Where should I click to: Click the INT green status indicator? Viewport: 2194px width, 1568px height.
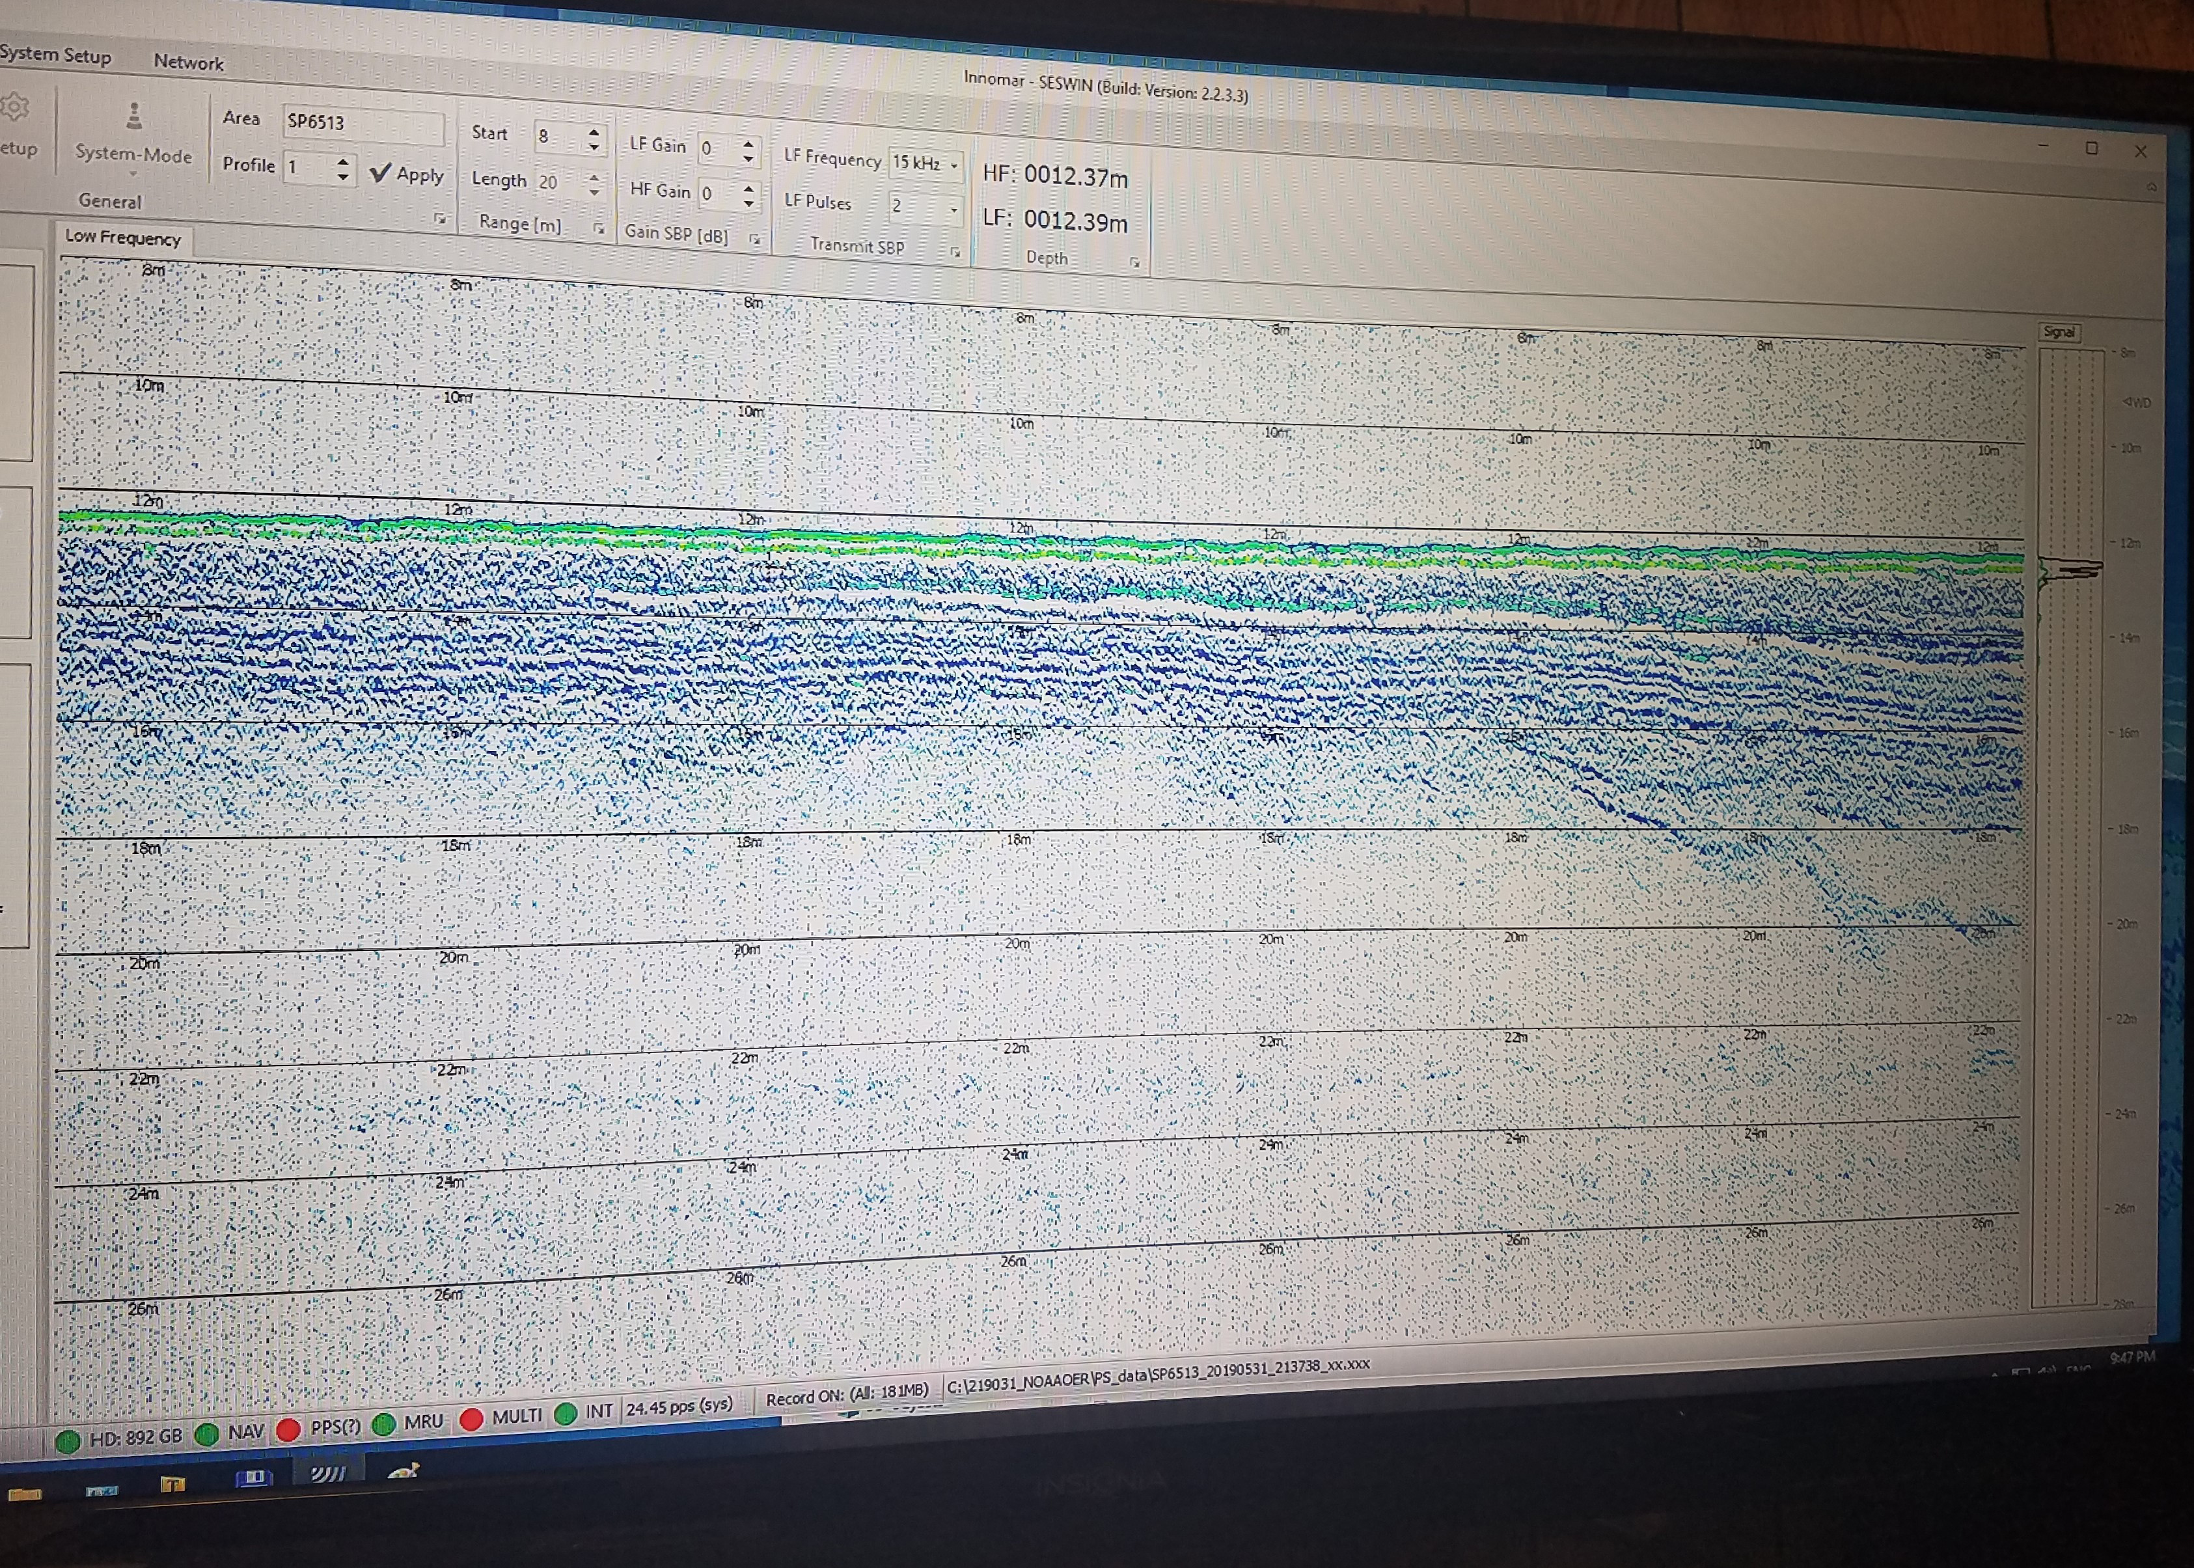pyautogui.click(x=566, y=1414)
